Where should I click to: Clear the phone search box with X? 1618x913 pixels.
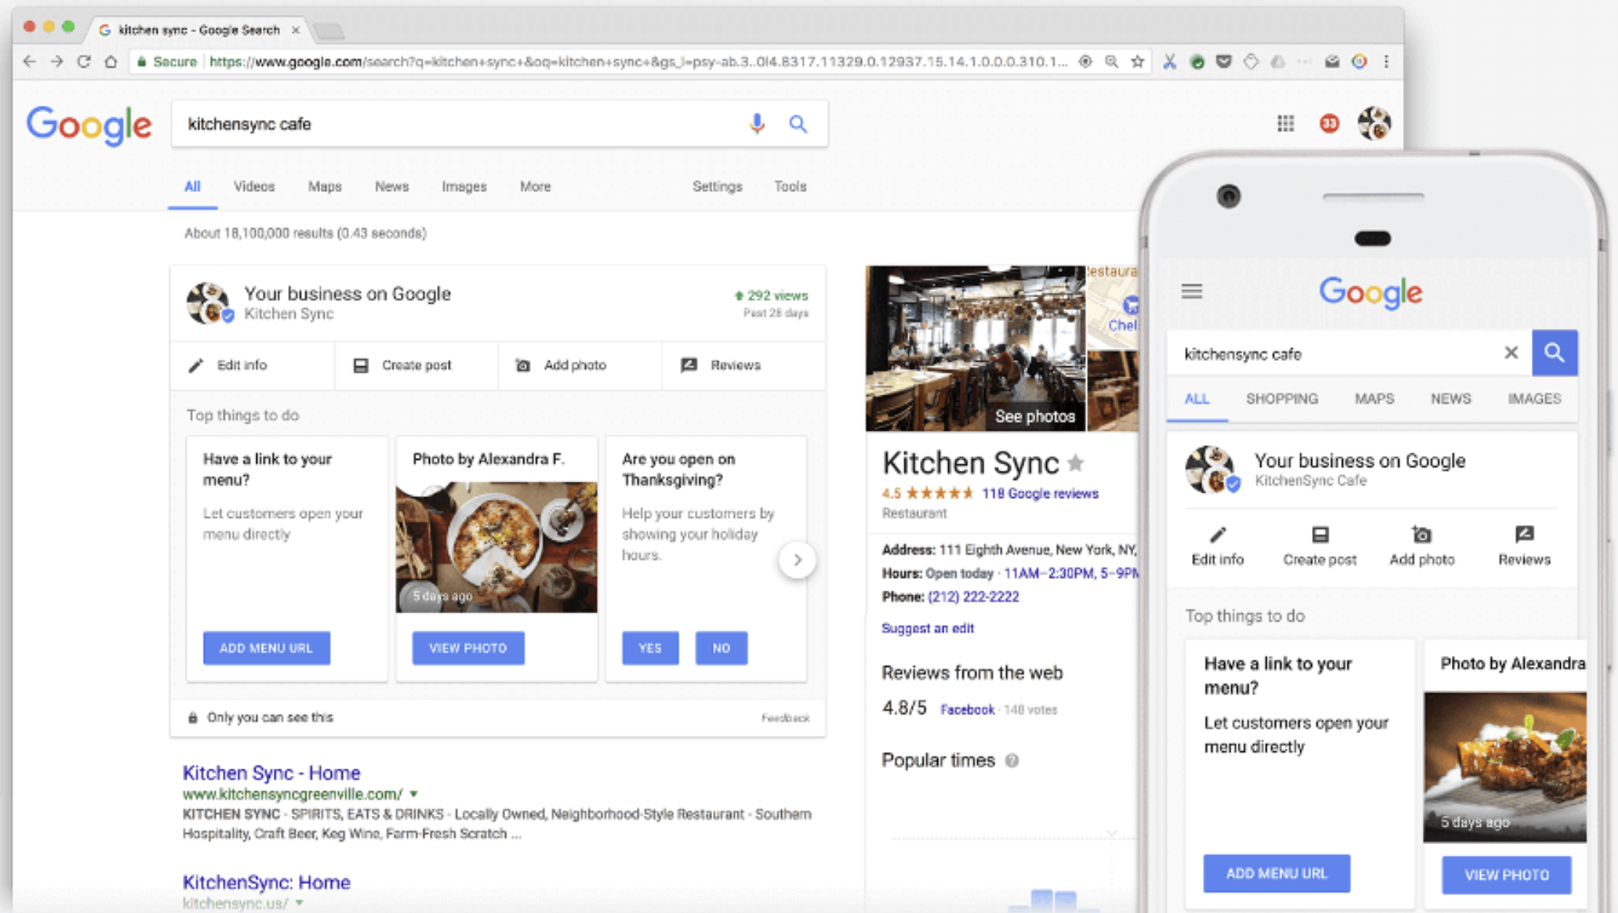[1511, 353]
